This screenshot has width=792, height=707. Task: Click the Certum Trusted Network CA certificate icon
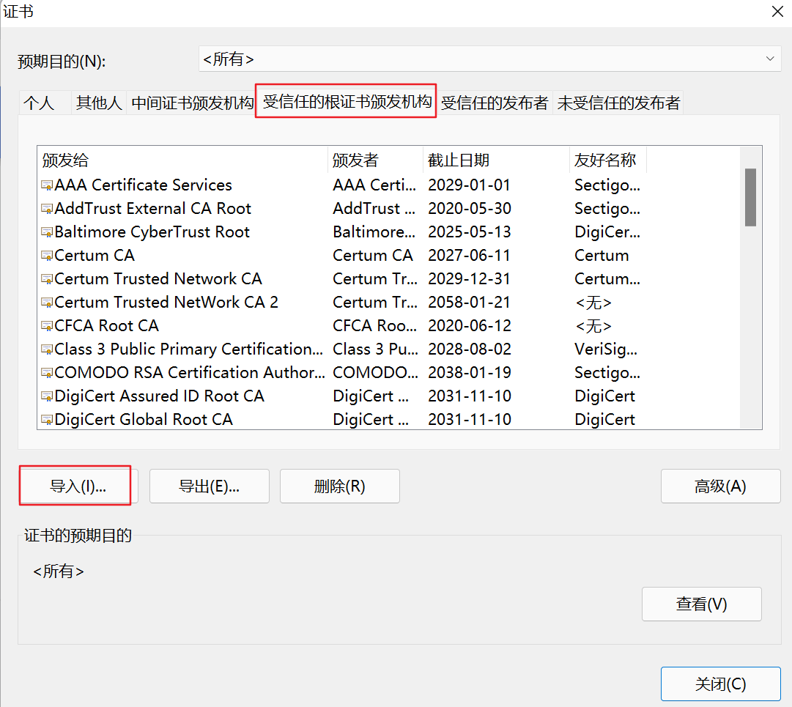47,278
